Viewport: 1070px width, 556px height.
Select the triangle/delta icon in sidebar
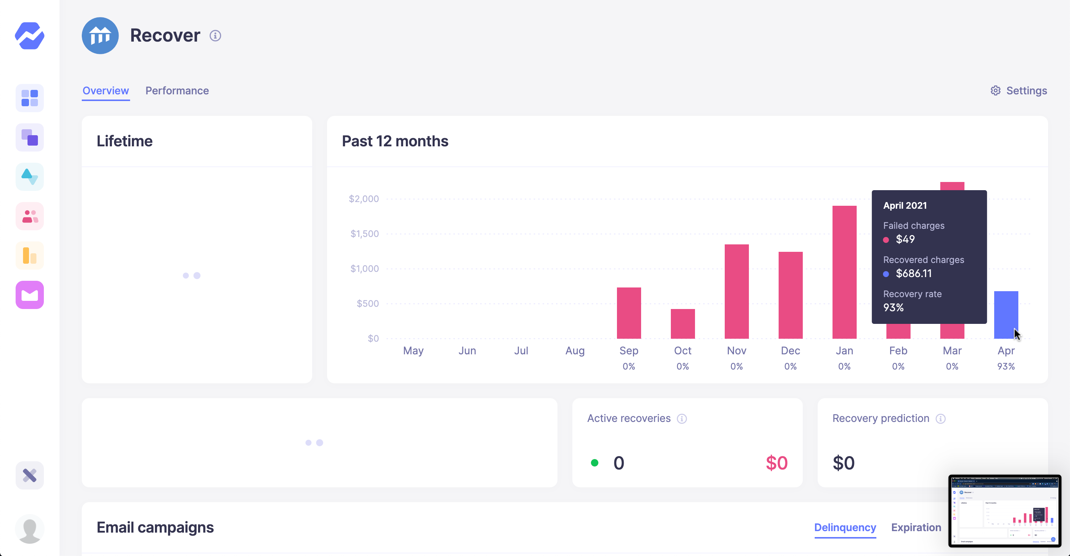point(29,176)
